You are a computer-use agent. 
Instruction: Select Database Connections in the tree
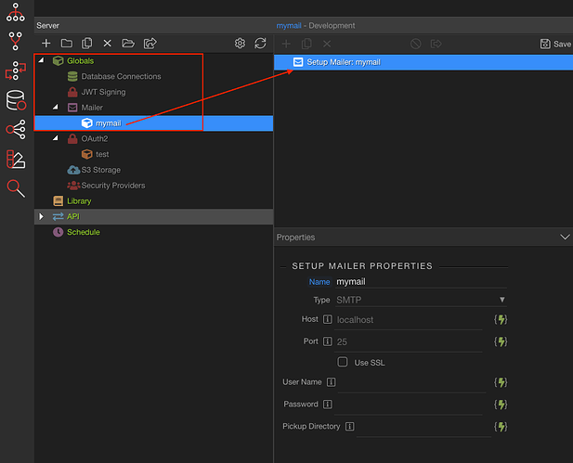[121, 76]
